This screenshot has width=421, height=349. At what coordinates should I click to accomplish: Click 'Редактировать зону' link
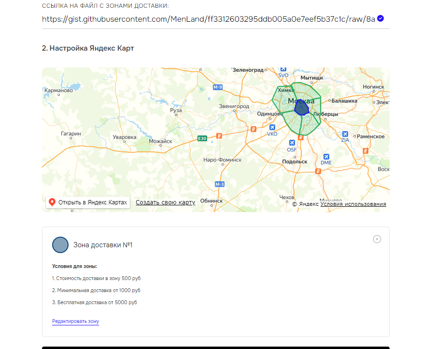coord(75,321)
